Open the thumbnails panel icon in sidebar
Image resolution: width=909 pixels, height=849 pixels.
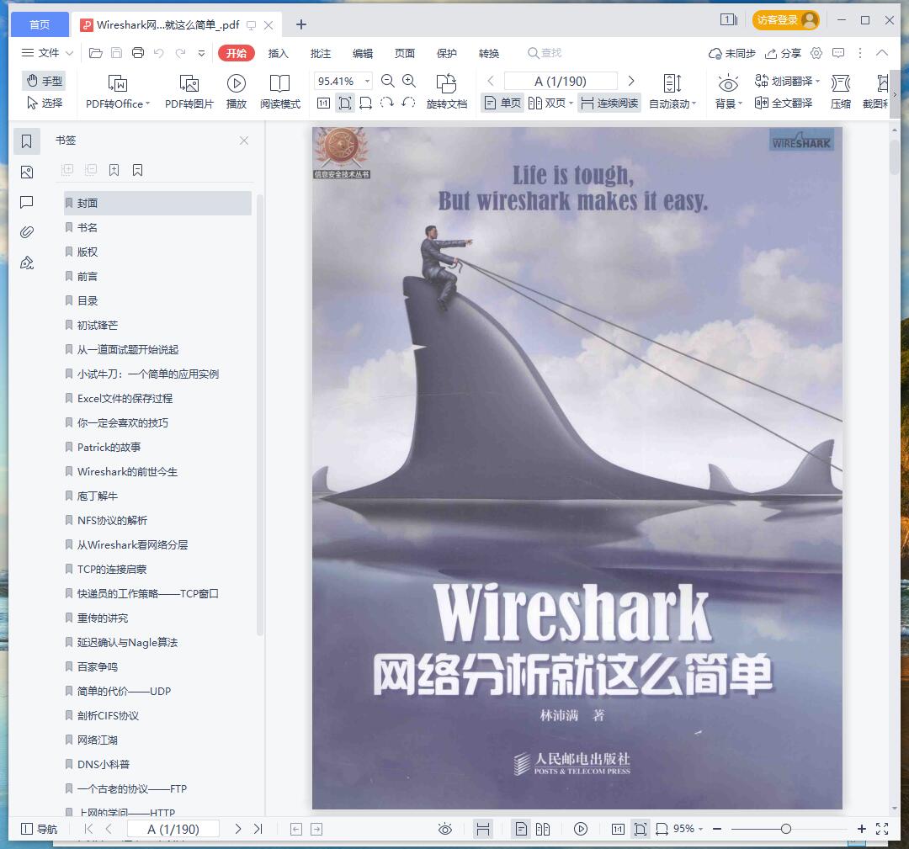pos(27,172)
